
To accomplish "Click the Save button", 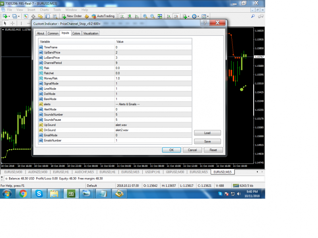I will 207,141.
